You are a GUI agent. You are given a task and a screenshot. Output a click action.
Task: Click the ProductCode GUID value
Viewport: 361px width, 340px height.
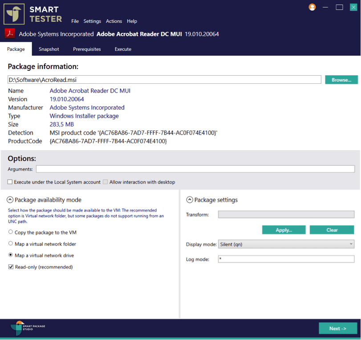click(108, 141)
